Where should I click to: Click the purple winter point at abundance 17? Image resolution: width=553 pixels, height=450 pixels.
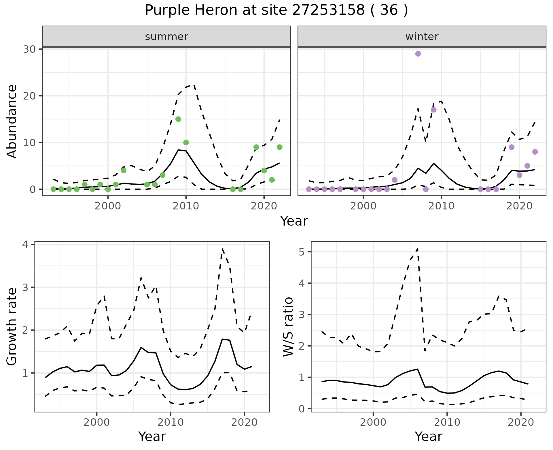pos(433,110)
